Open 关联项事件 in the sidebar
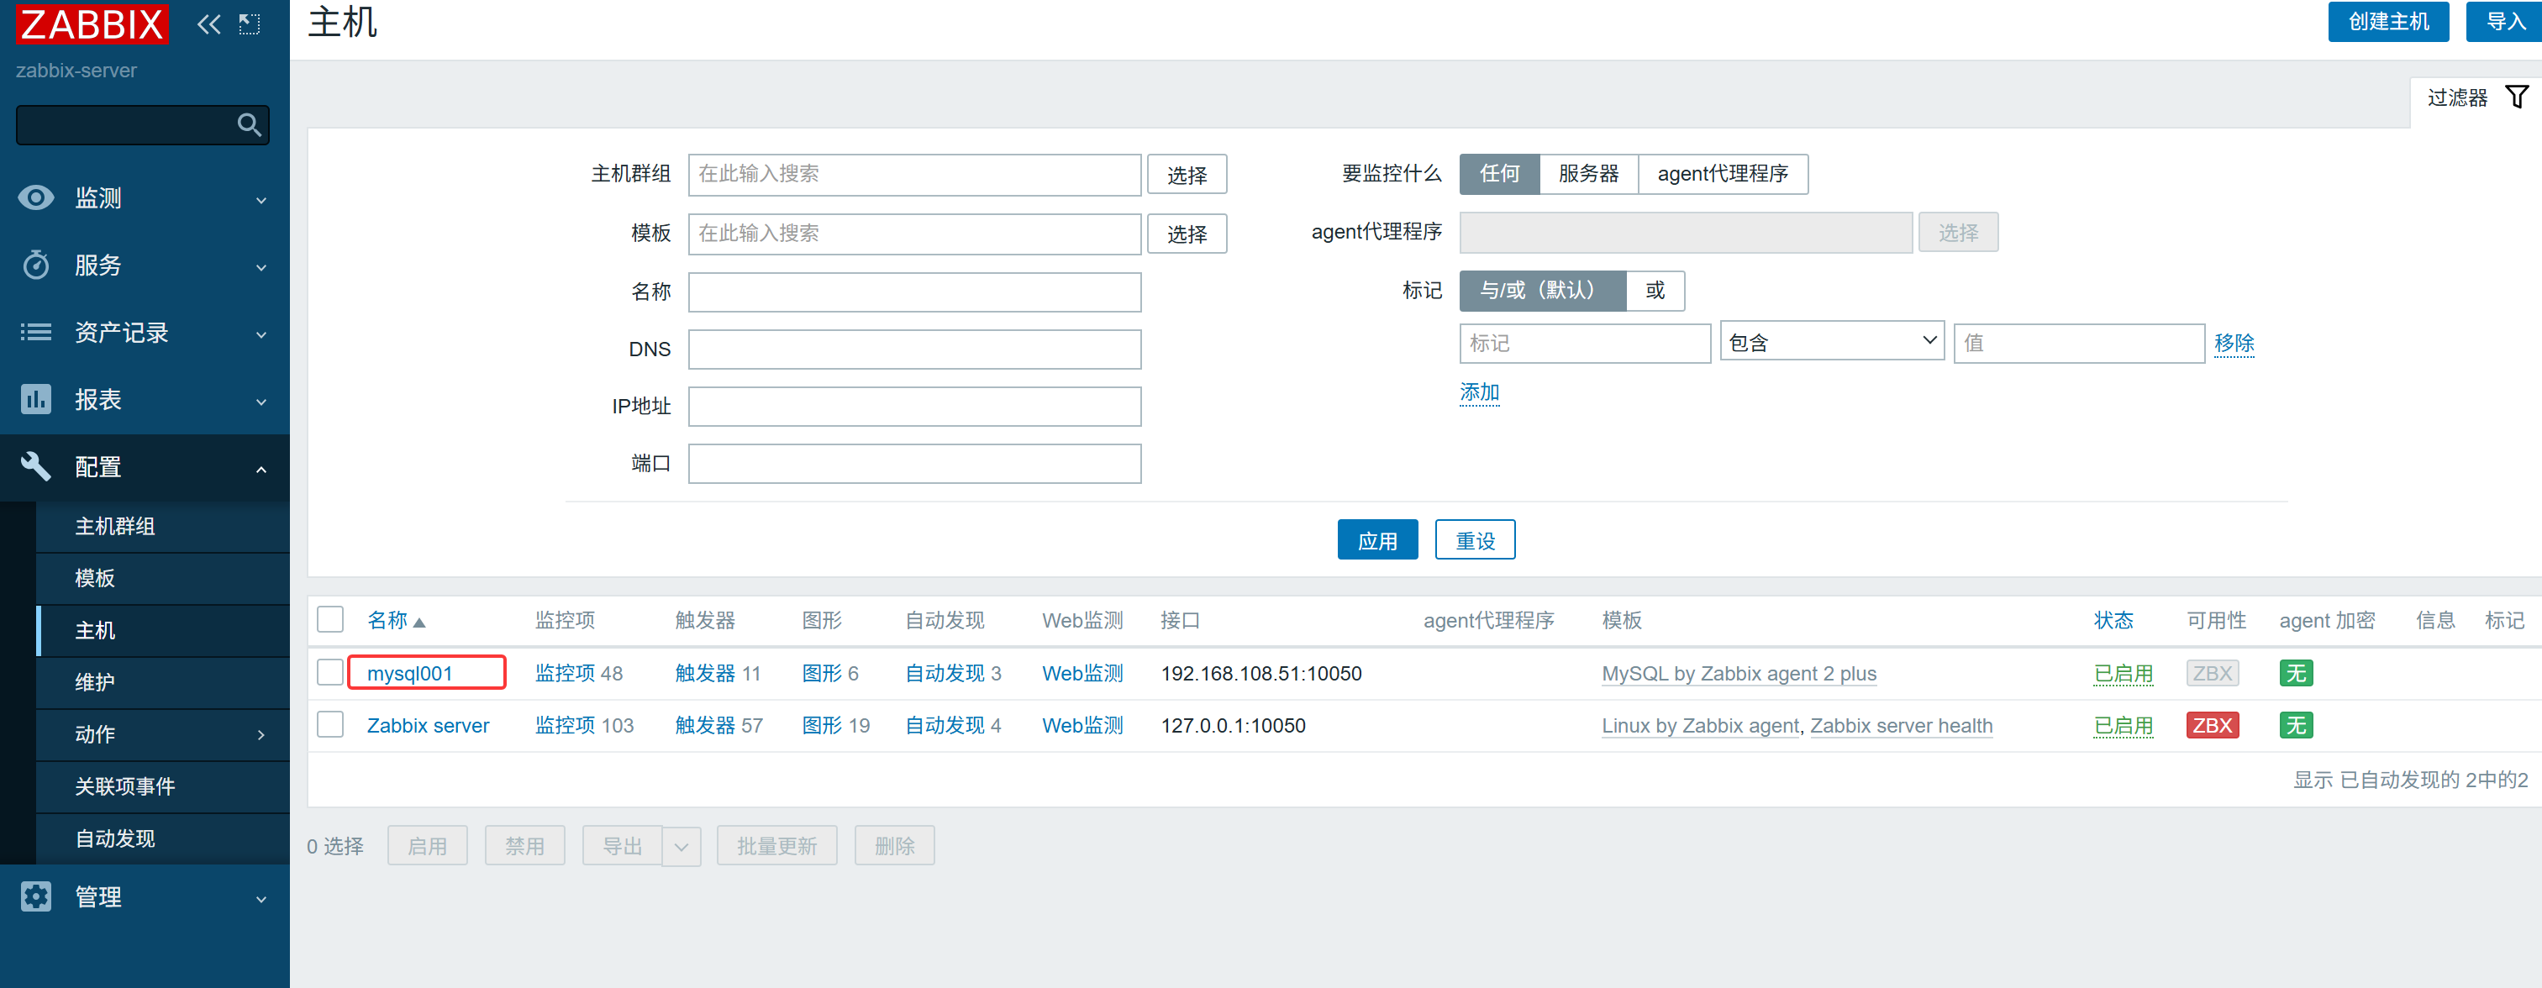The width and height of the screenshot is (2542, 988). [x=163, y=786]
